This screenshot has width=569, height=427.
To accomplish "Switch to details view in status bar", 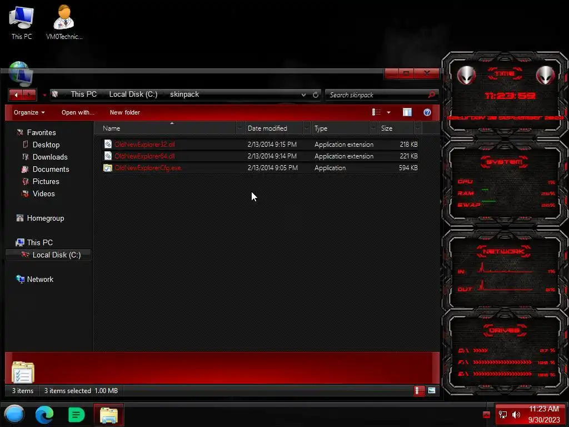I will point(419,391).
